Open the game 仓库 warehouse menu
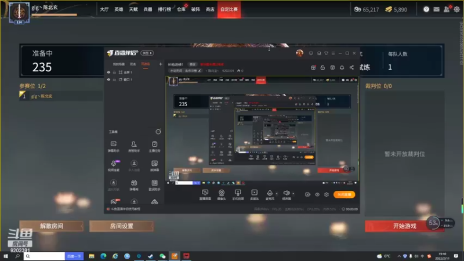The height and width of the screenshot is (261, 464). [x=181, y=9]
